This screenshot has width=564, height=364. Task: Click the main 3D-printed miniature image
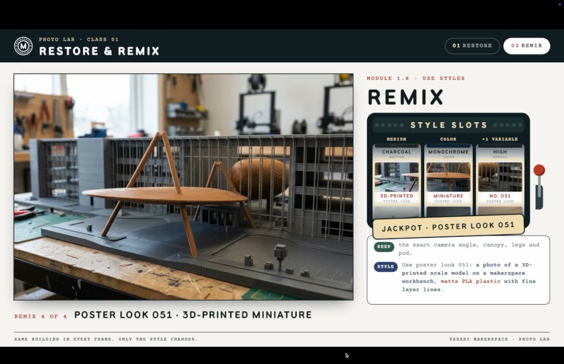tap(183, 187)
